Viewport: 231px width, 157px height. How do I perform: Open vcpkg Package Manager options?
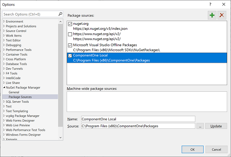click(22, 116)
